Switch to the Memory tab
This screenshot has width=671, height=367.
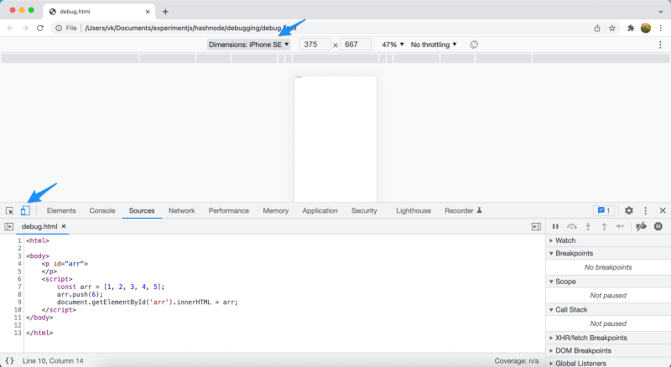point(276,210)
